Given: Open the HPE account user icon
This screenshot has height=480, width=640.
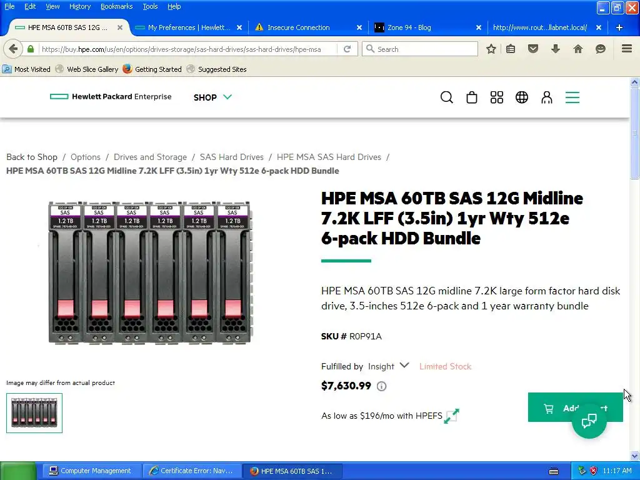Looking at the screenshot, I should click(547, 97).
